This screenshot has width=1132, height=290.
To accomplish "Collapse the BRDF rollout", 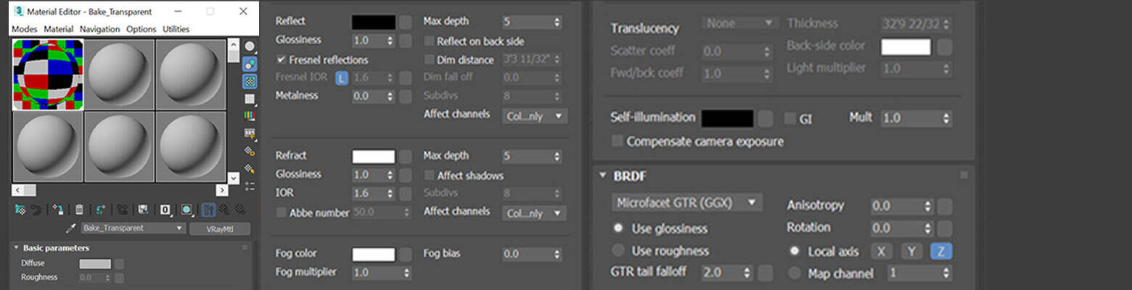I will click(602, 175).
